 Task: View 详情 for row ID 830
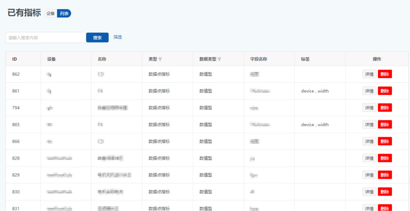(369, 192)
